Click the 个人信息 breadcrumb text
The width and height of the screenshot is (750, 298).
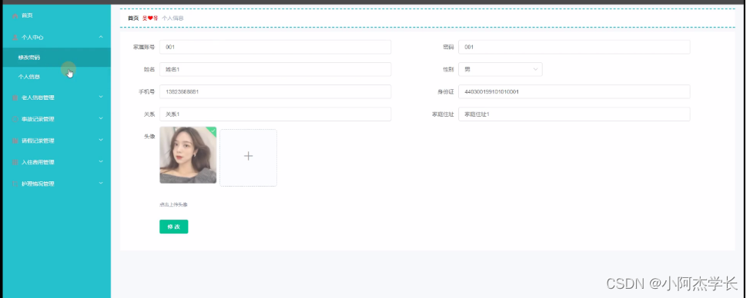coord(172,18)
